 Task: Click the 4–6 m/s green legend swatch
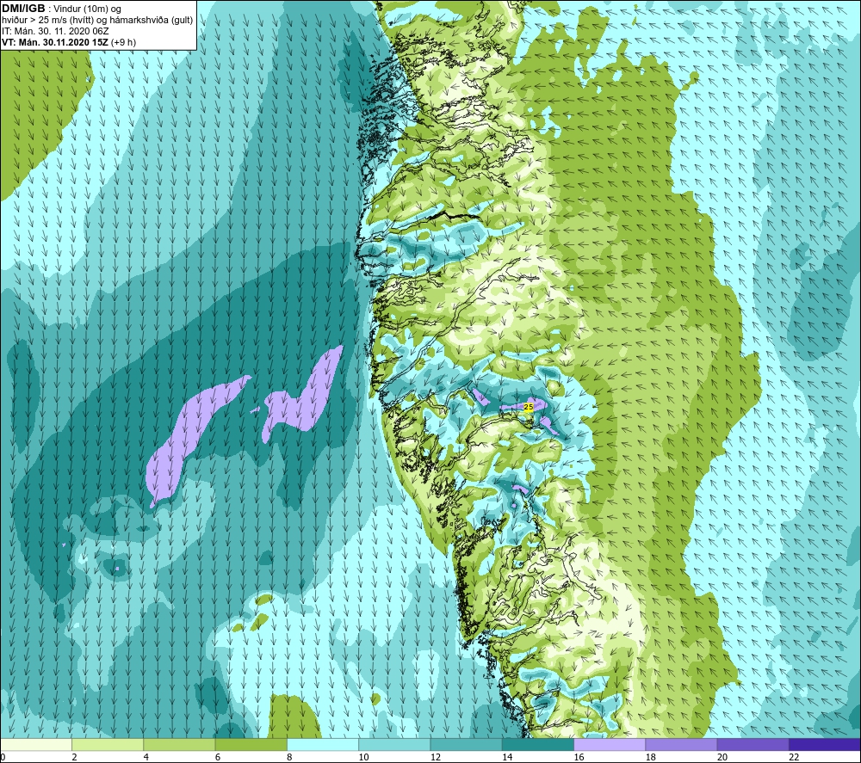(179, 744)
